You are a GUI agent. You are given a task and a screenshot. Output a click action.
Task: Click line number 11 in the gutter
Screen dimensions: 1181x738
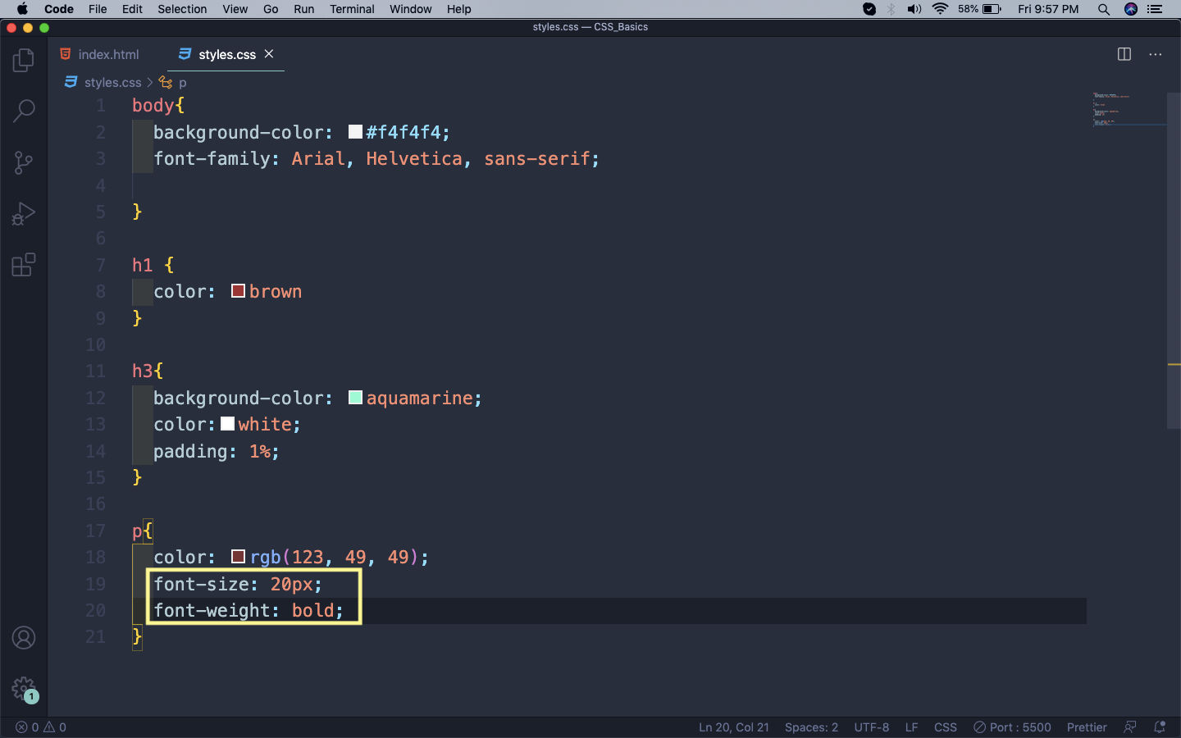click(95, 371)
